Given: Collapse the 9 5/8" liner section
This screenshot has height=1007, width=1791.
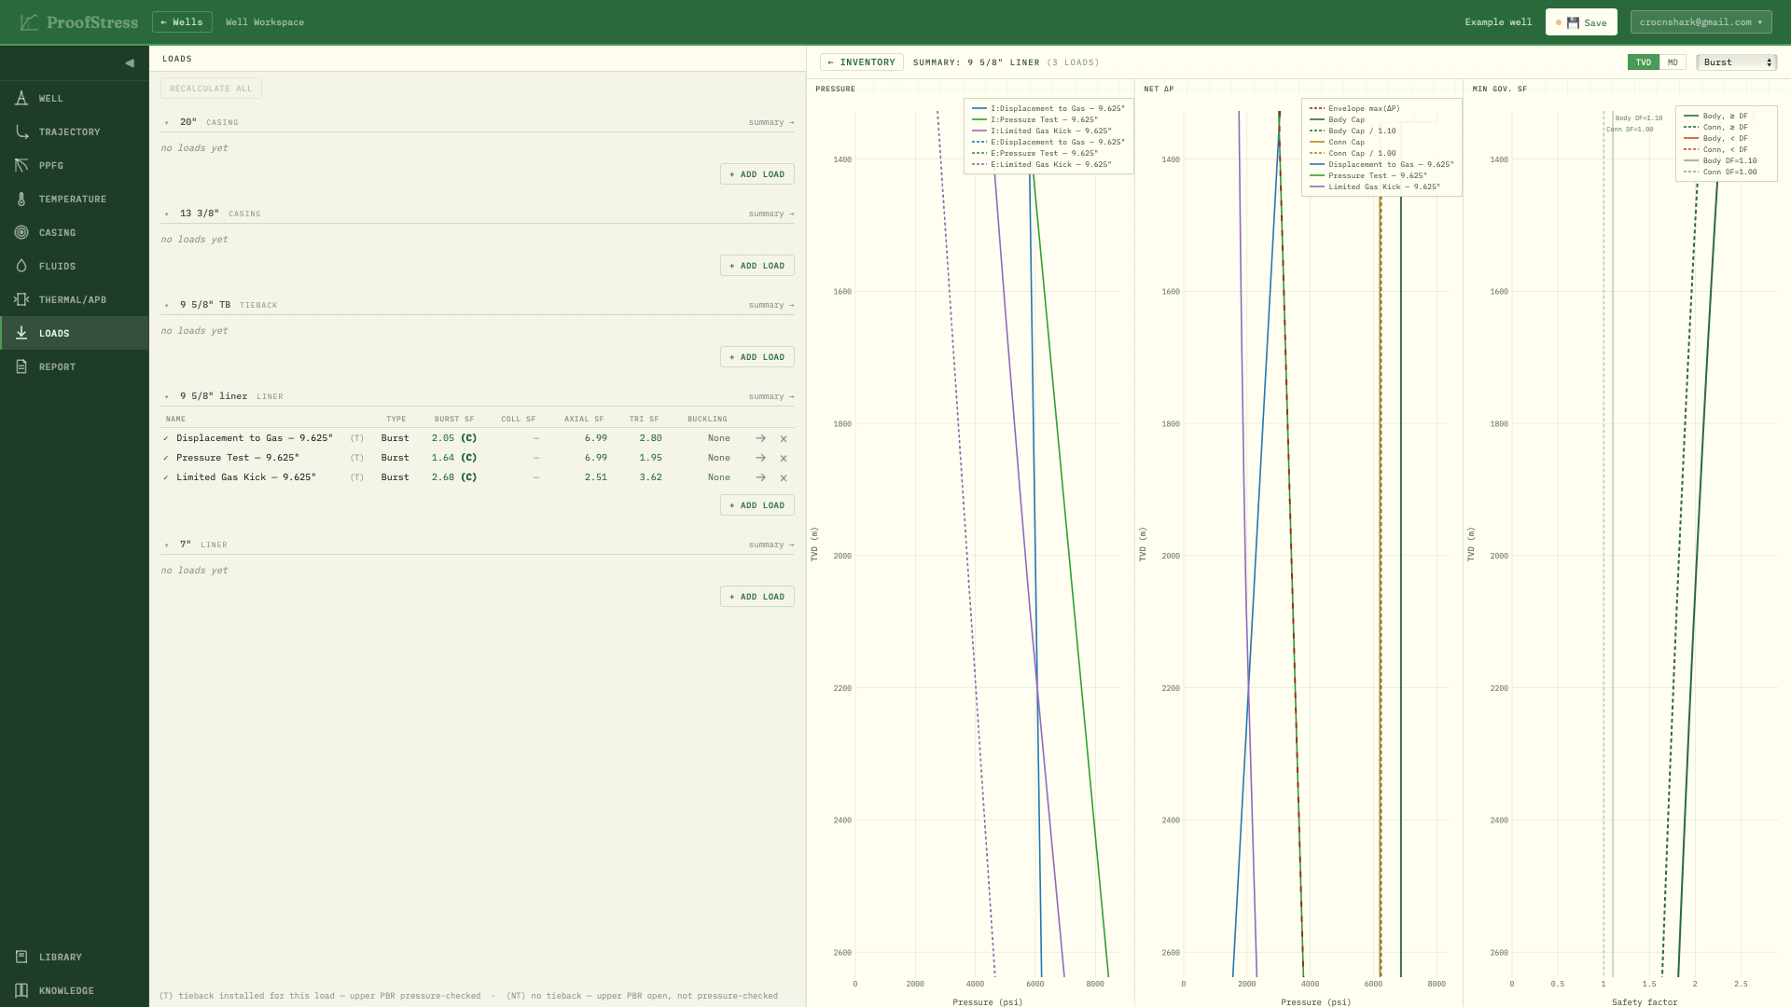Looking at the screenshot, I should [x=167, y=397].
